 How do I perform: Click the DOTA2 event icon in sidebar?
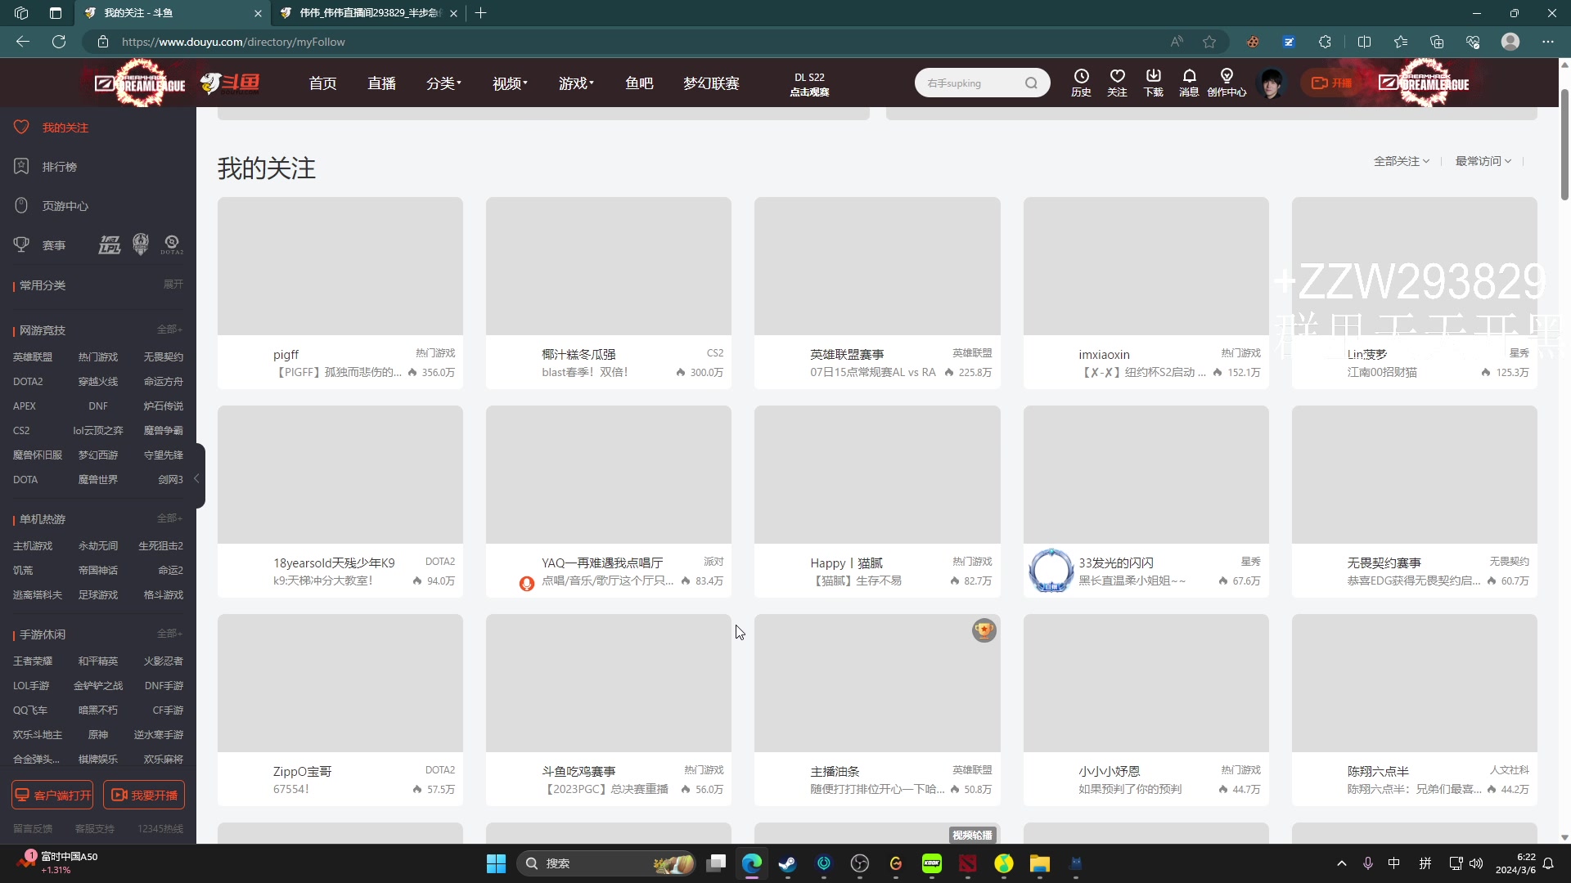pyautogui.click(x=172, y=244)
